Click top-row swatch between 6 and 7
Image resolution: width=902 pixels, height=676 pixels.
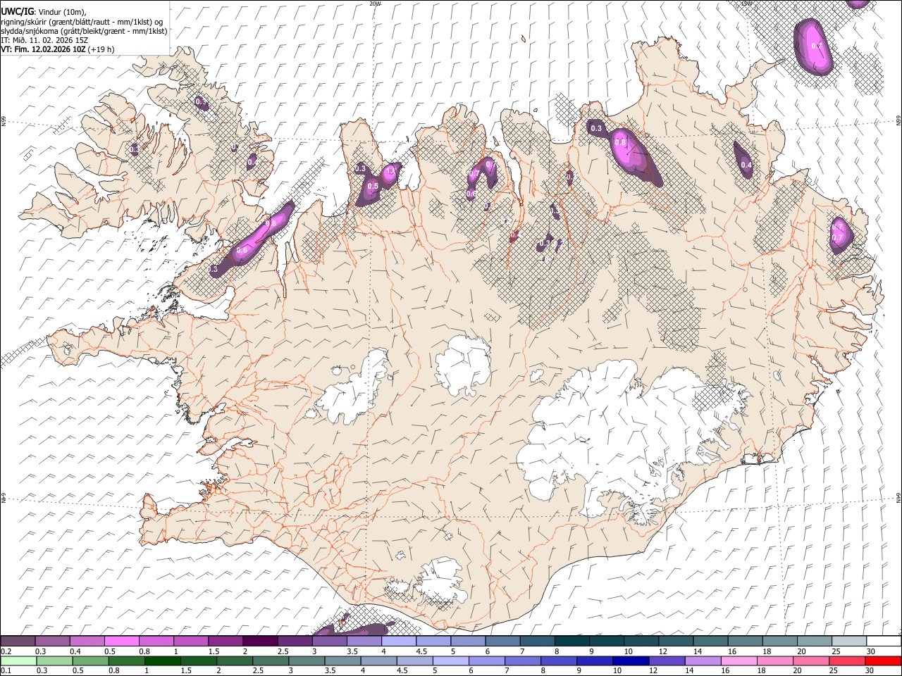point(503,641)
